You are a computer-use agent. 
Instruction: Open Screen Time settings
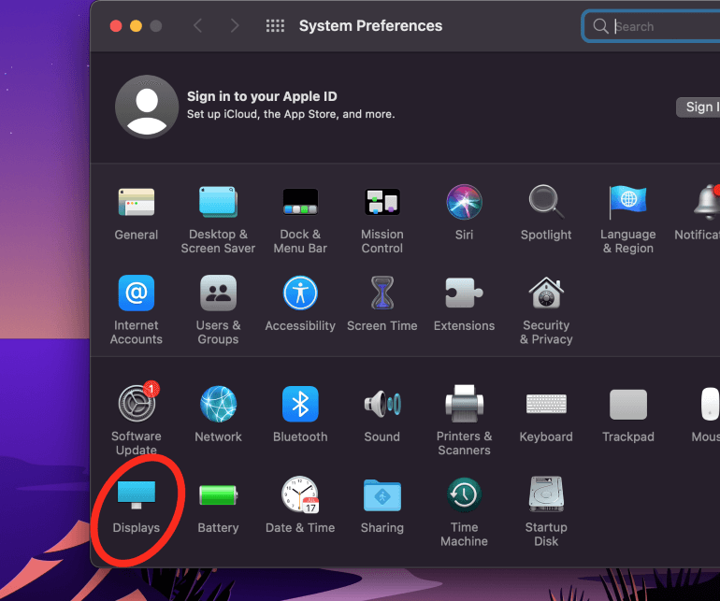[x=382, y=293]
